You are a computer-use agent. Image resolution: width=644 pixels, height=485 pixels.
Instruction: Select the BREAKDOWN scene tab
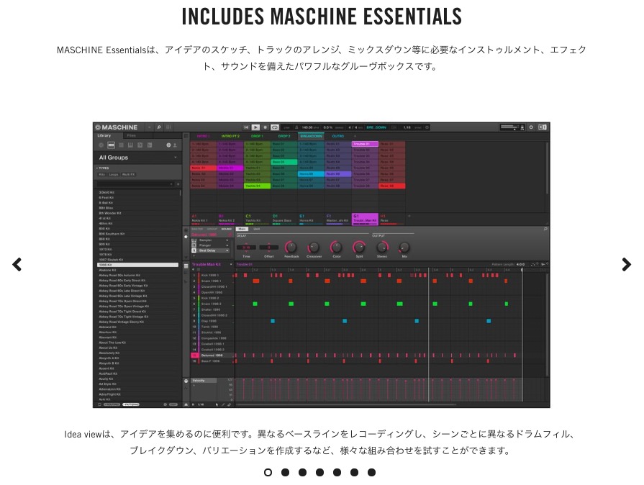312,136
